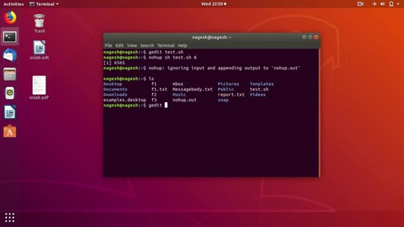The image size is (404, 227).
Task: Open the terminal File menu
Action: [109, 45]
